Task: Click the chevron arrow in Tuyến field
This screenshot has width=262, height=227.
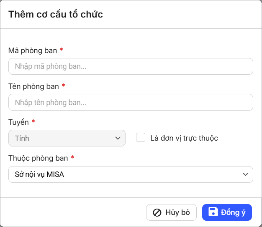Action: (x=118, y=138)
